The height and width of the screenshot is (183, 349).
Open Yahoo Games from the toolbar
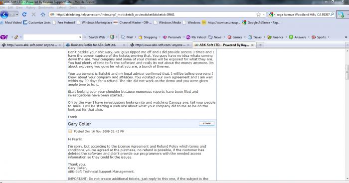pyautogui.click(x=235, y=37)
